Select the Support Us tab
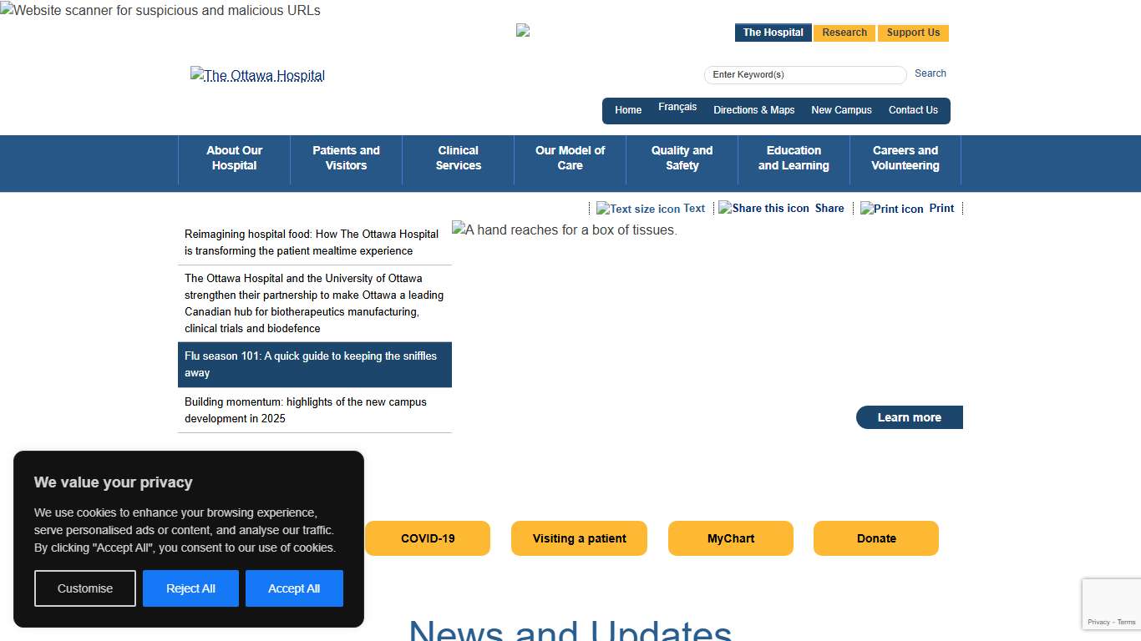Image resolution: width=1141 pixels, height=641 pixels. pos(913,33)
